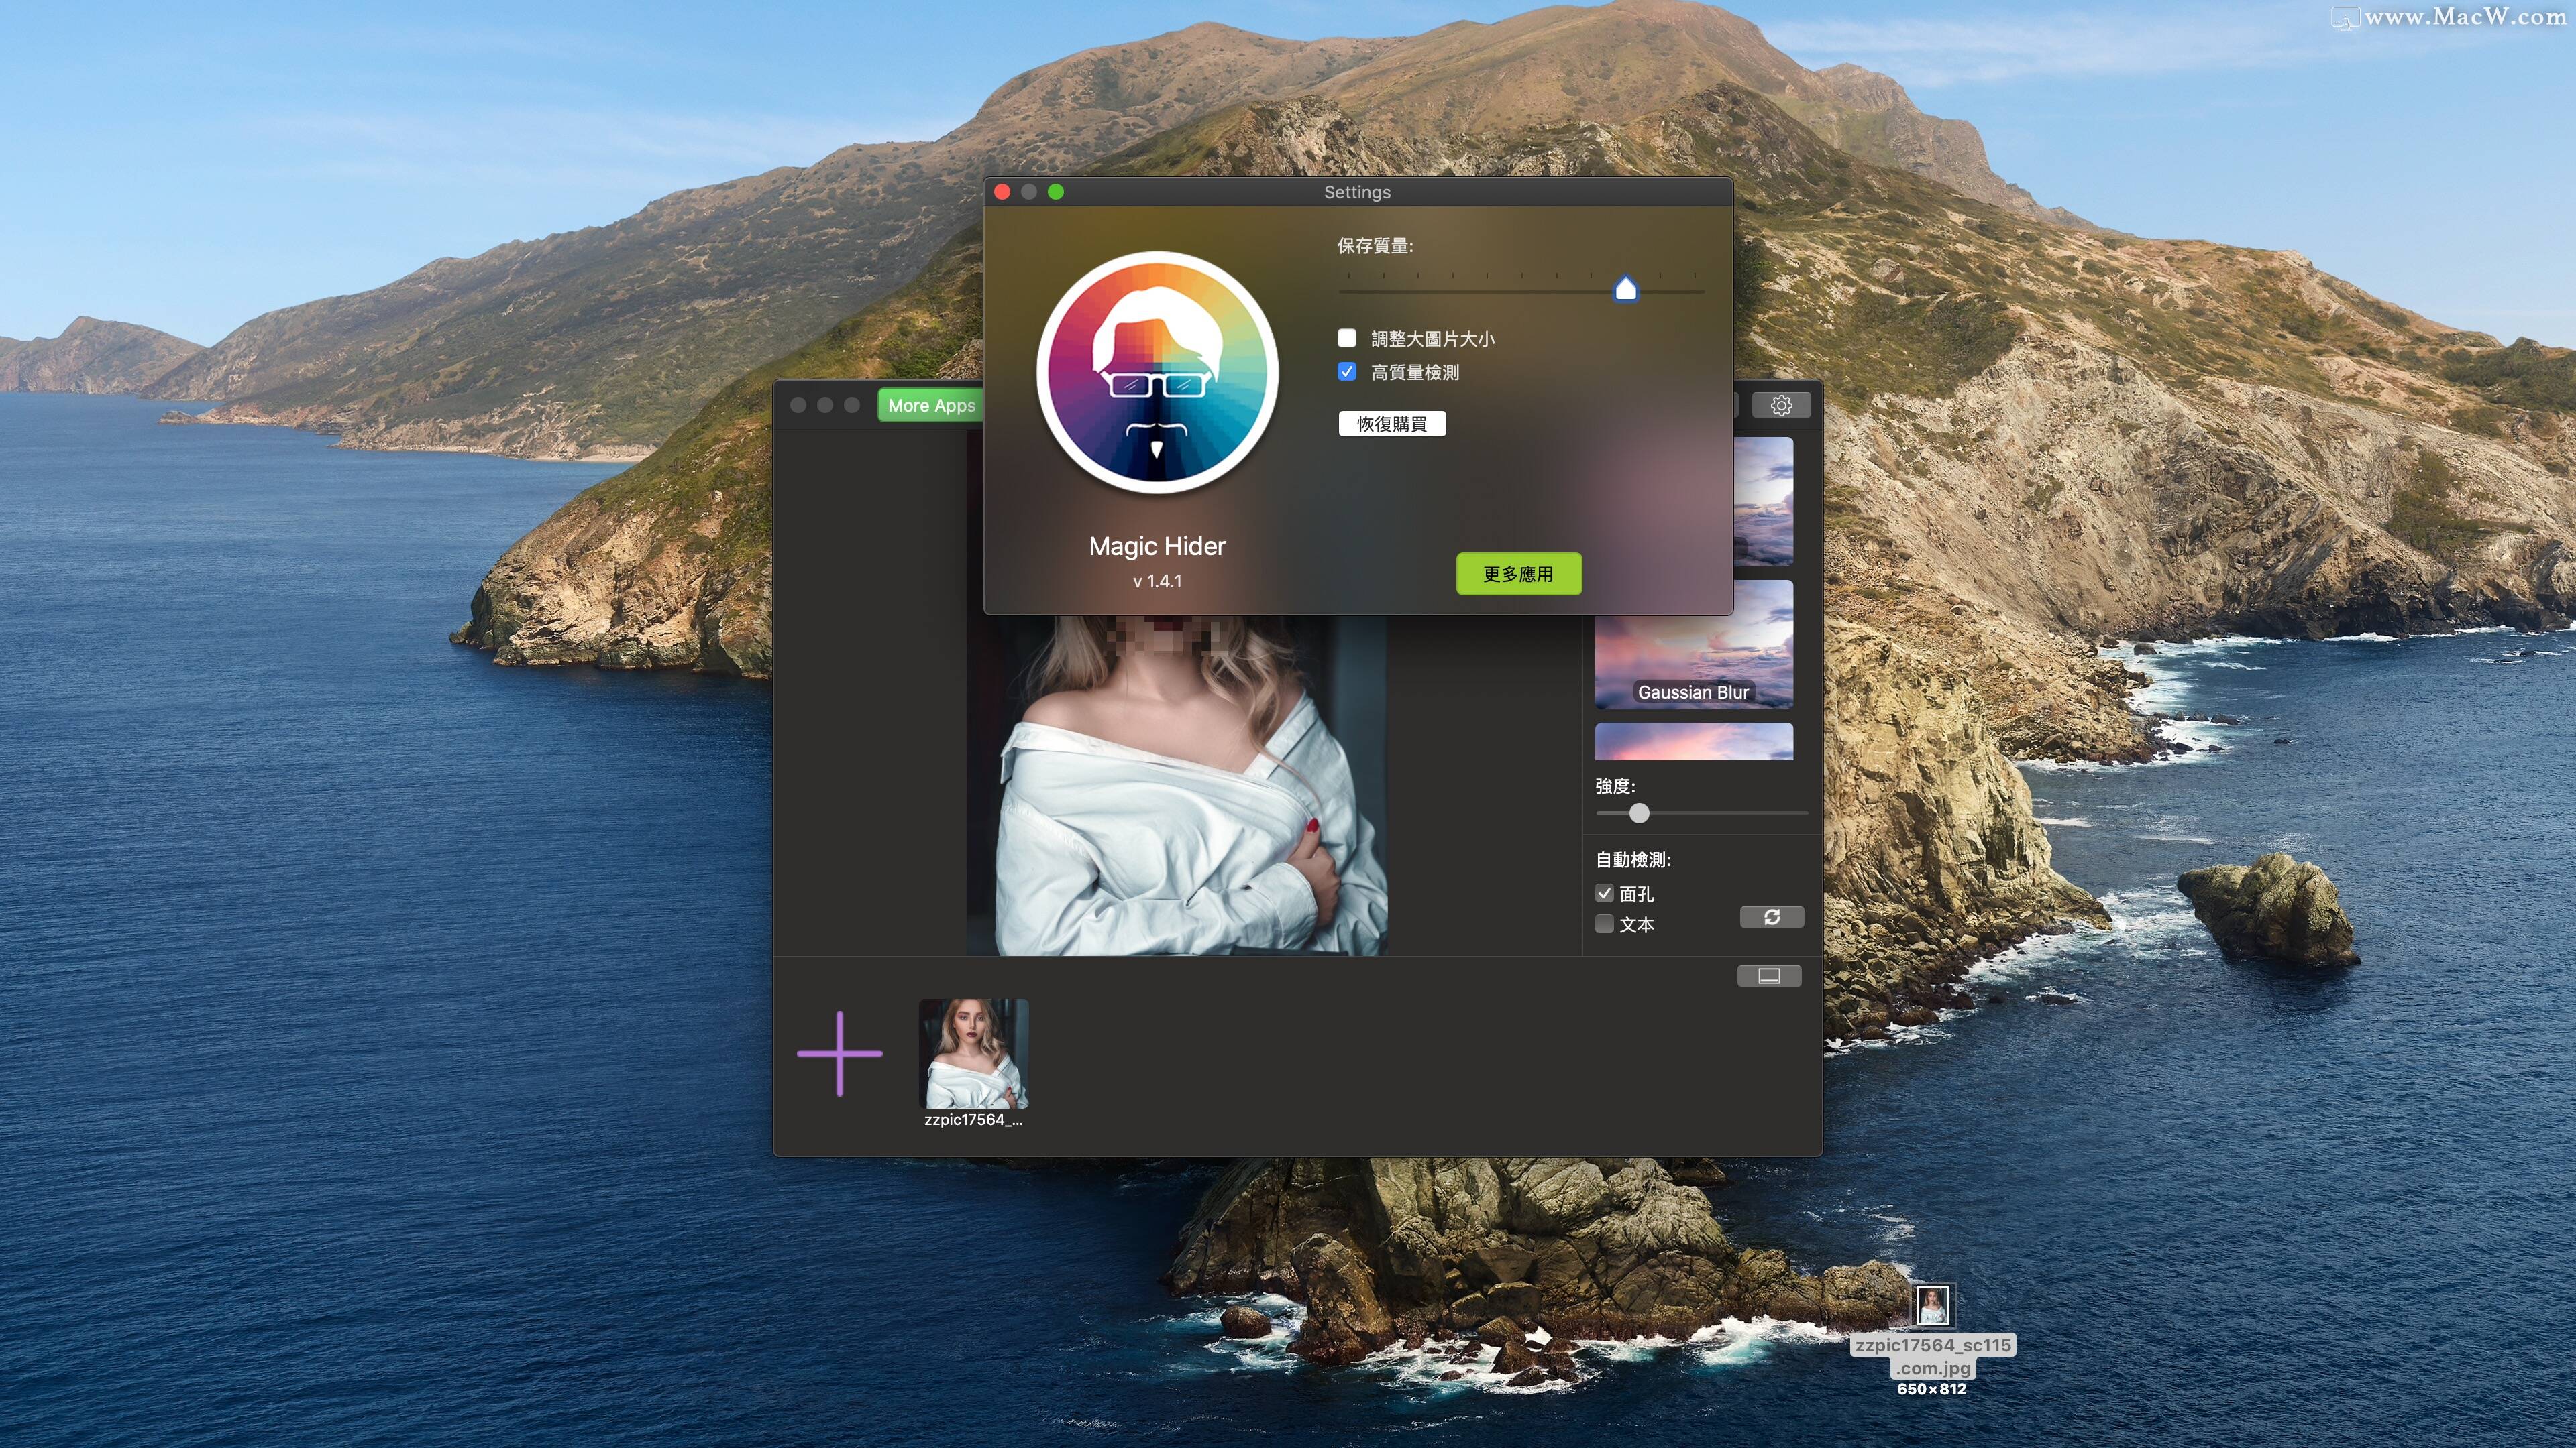This screenshot has height=1448, width=2576.
Task: Click the screen view toggle icon button
Action: click(1769, 975)
